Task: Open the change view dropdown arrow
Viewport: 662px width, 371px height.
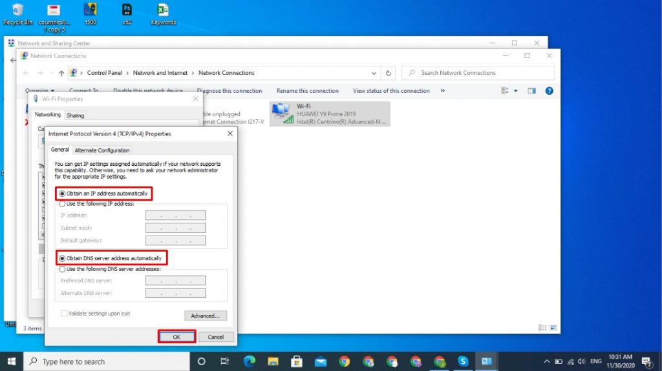Action: (516, 91)
